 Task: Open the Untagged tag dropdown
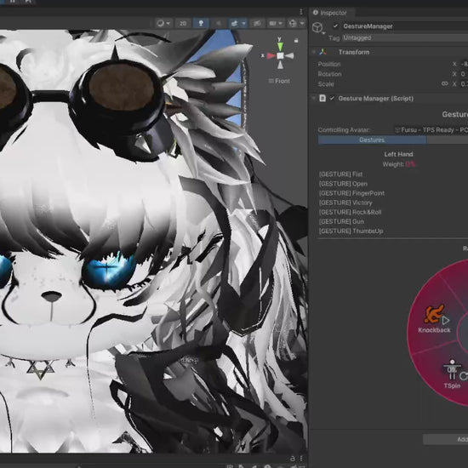405,38
